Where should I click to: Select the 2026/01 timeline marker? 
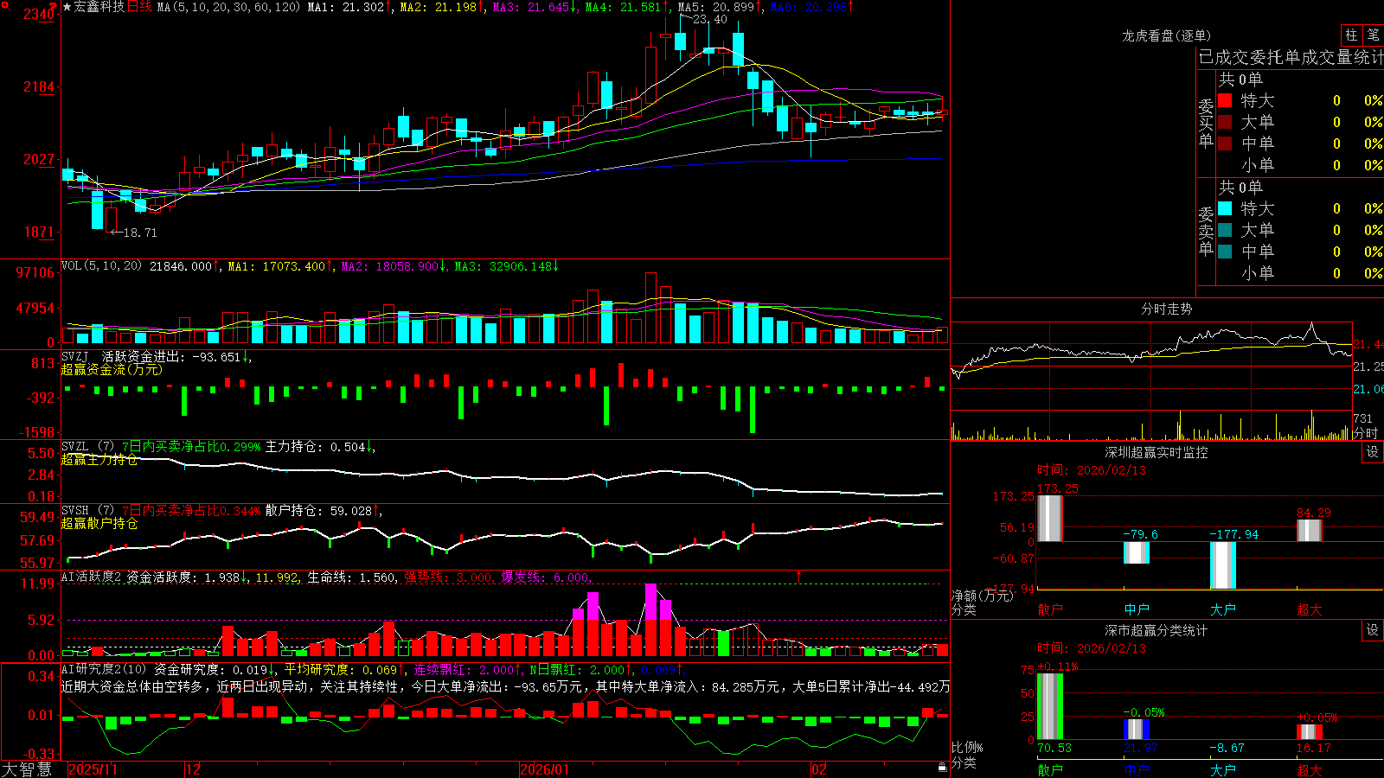coord(544,769)
